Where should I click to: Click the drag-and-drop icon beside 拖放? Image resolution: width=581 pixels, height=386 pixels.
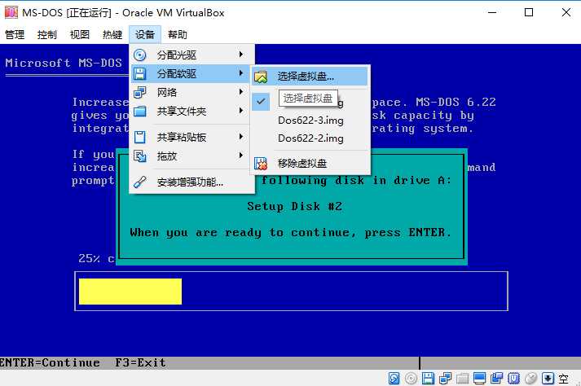point(139,156)
